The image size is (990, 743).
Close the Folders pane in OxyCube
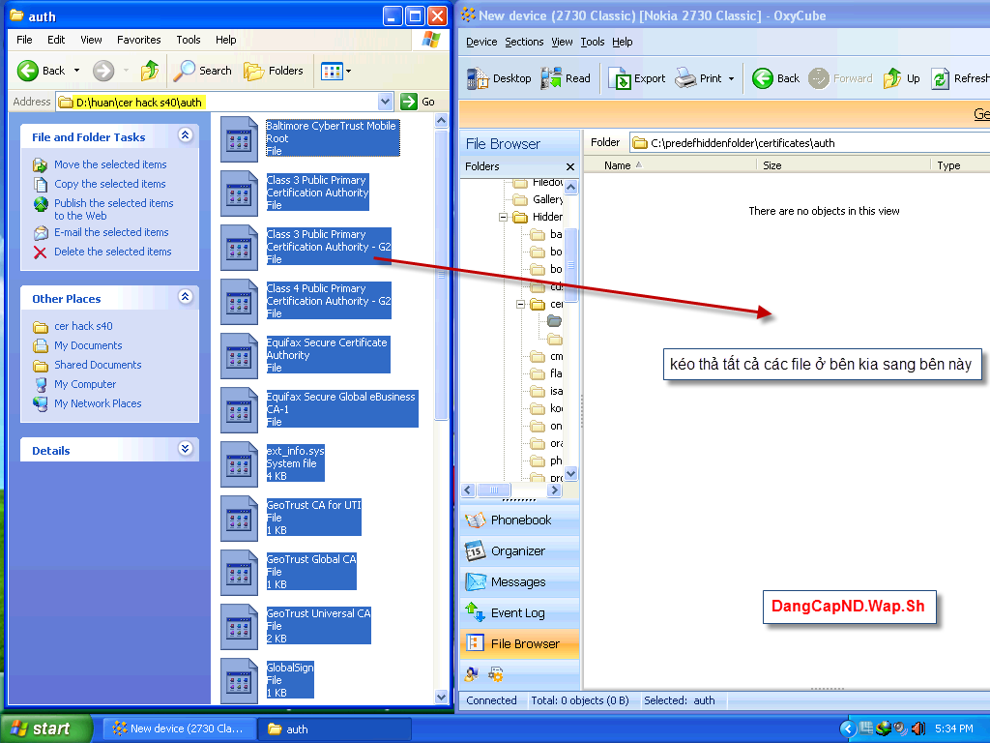(x=570, y=166)
